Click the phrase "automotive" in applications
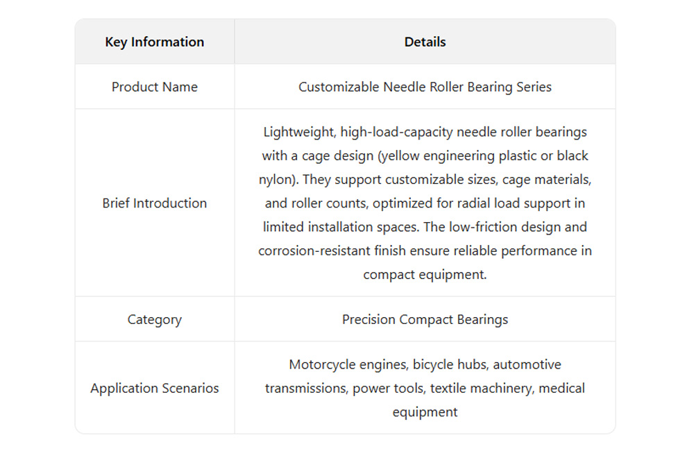This screenshot has height=451, width=694. point(527,365)
